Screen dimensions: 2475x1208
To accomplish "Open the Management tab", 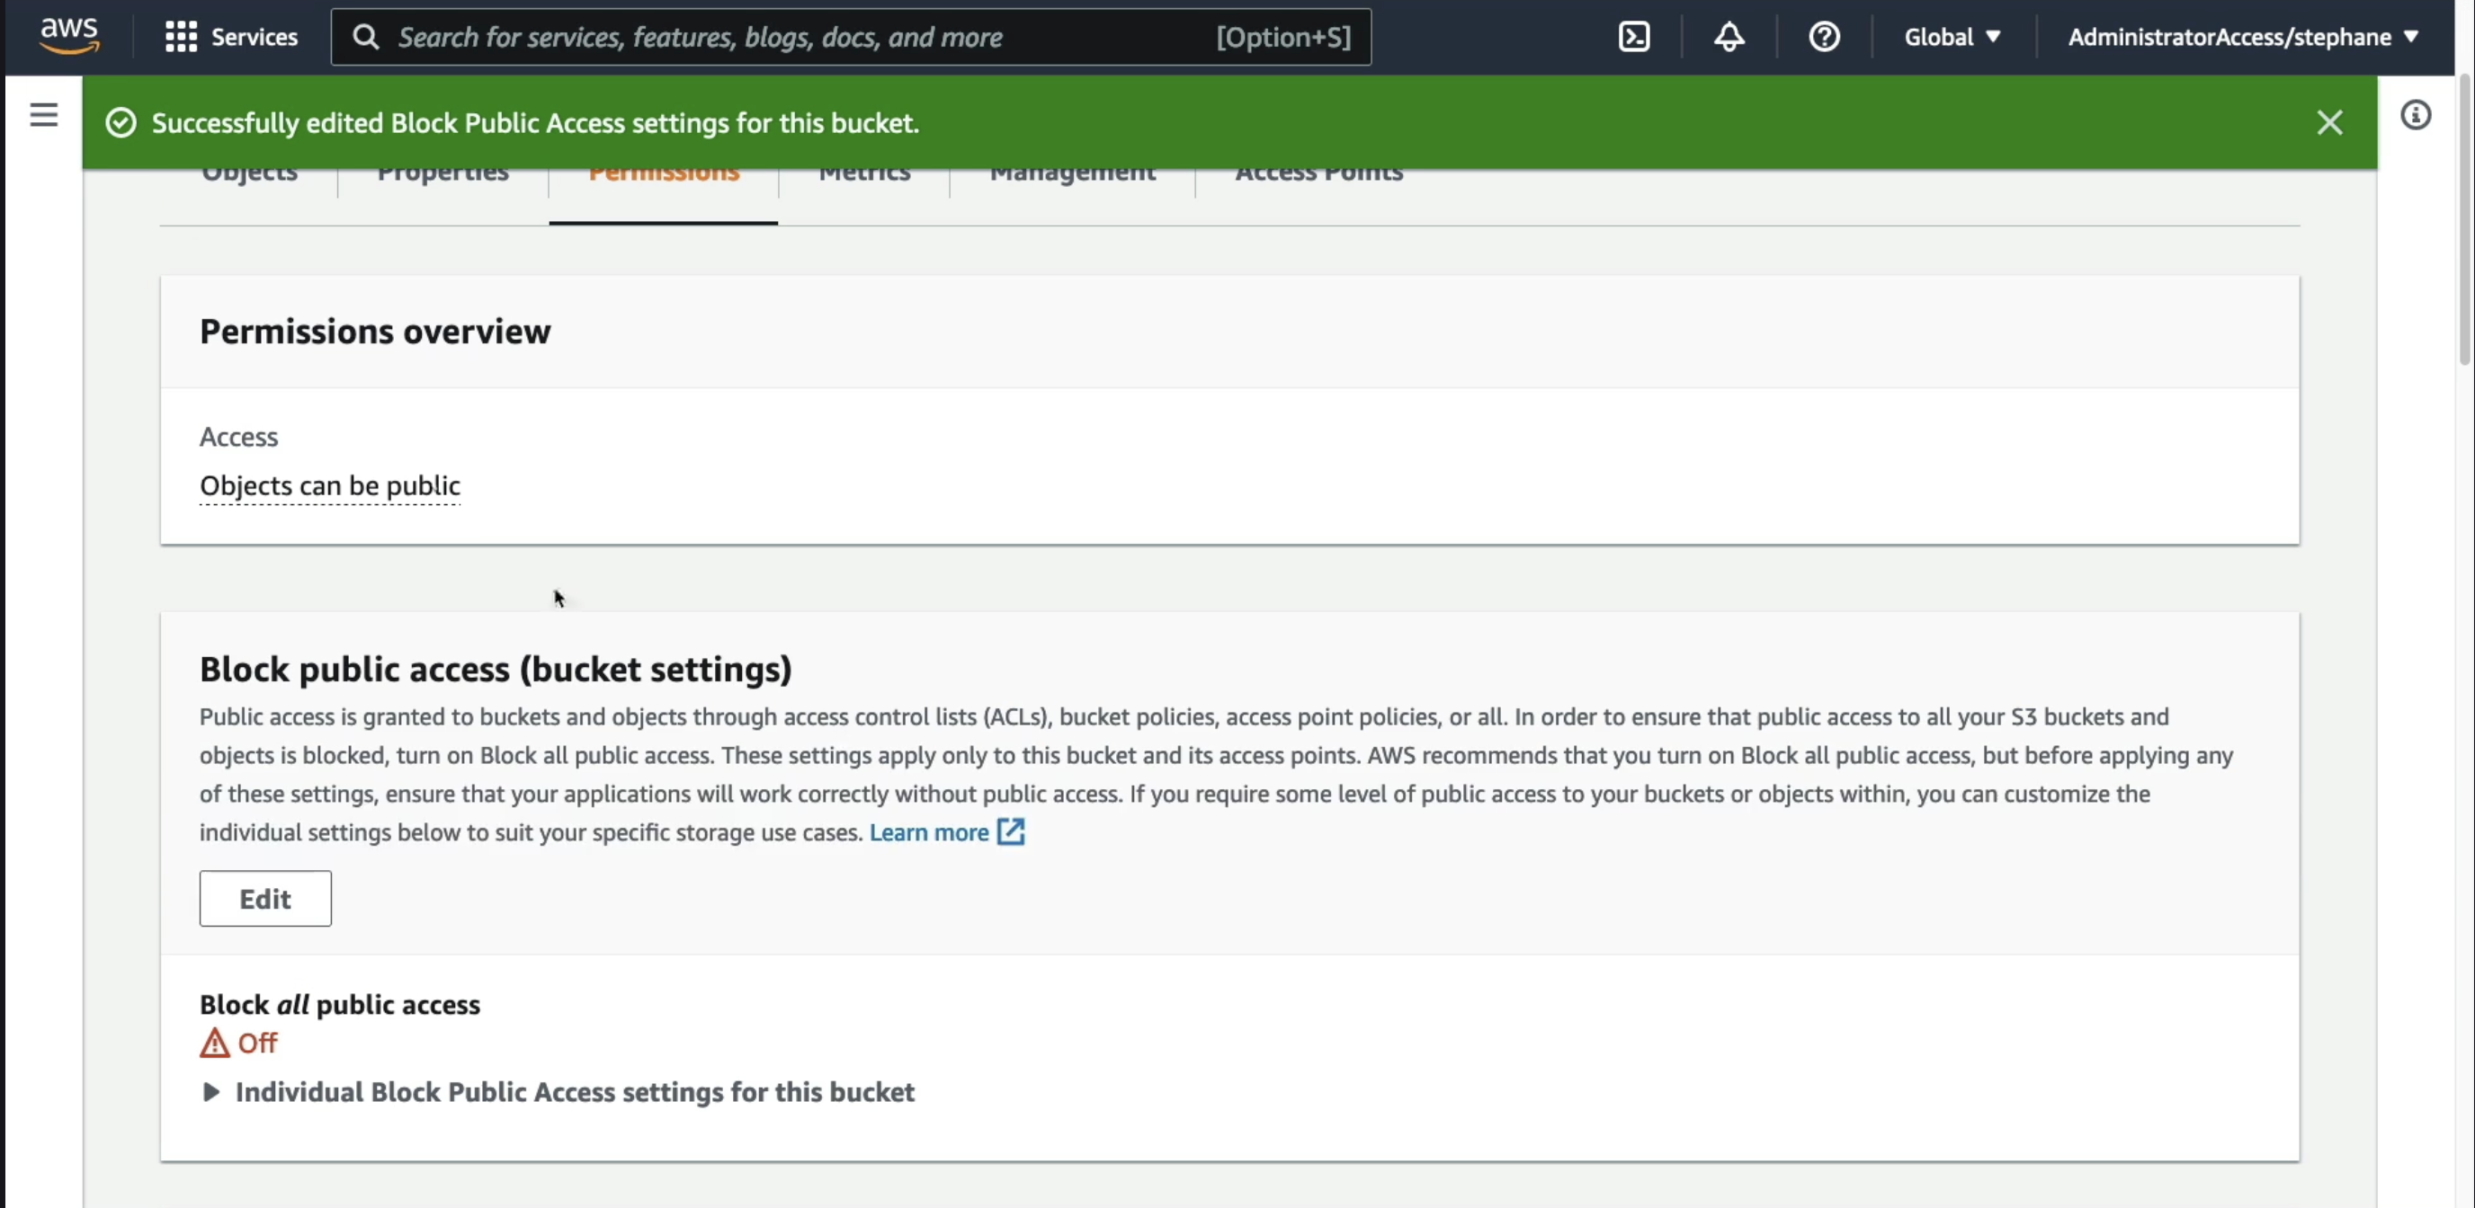I will (1072, 176).
